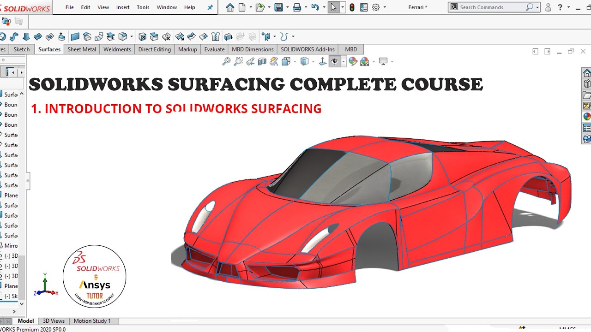
Task: Select the Thicken tool
Action: click(228, 37)
